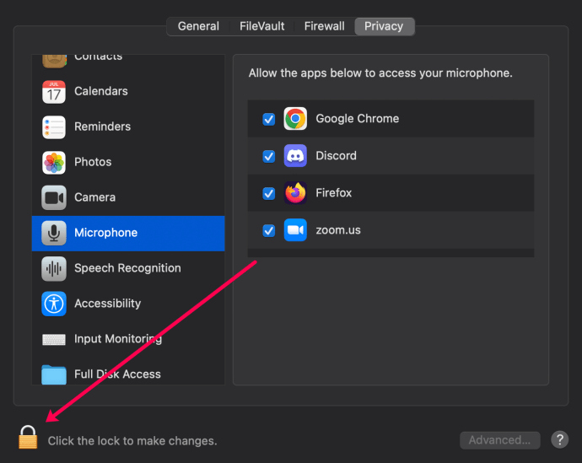Uncheck microphone access for Google Chrome
This screenshot has width=582, height=463.
coord(269,119)
